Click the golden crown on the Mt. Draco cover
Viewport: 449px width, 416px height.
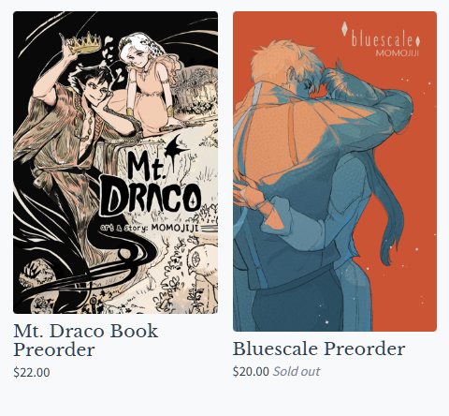tap(84, 43)
